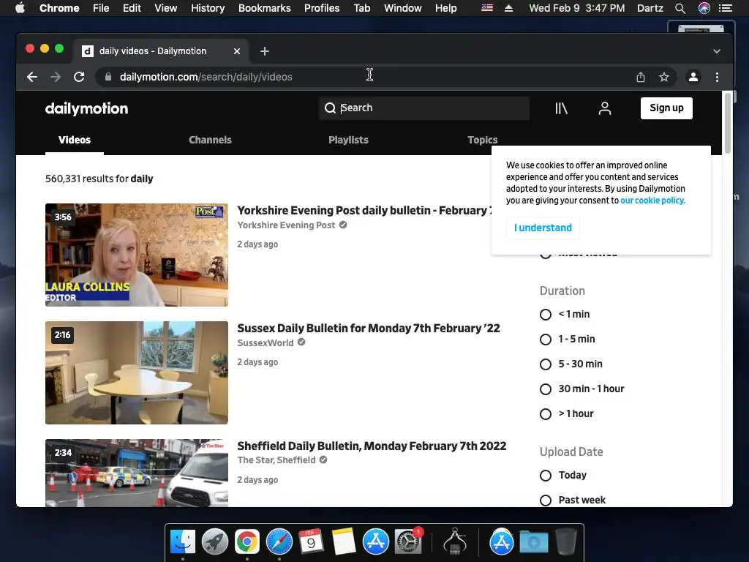Expand the Chrome tab search chevron
749x562 pixels.
[717, 51]
